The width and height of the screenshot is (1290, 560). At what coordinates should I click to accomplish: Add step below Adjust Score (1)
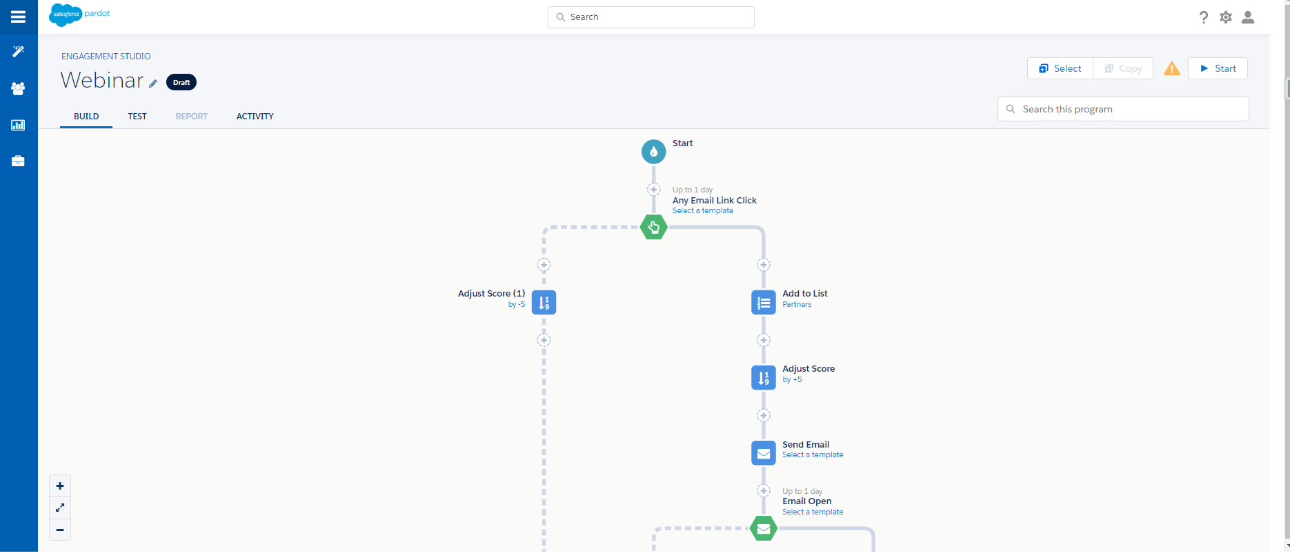(544, 340)
